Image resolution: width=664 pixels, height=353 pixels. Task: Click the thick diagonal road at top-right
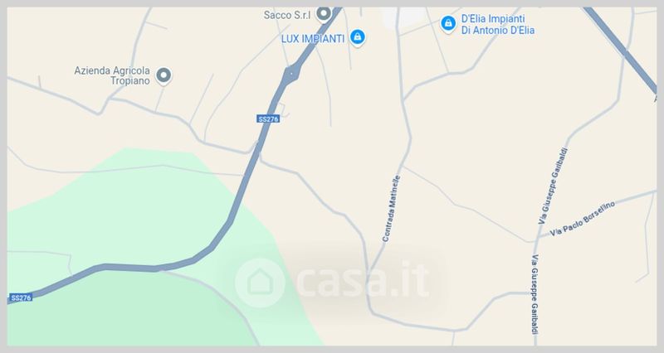[x=620, y=49]
